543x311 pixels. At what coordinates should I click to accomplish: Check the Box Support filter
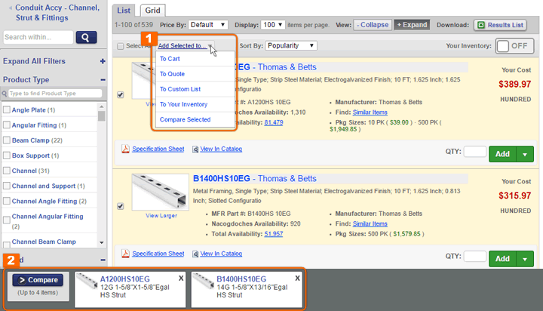pos(7,155)
